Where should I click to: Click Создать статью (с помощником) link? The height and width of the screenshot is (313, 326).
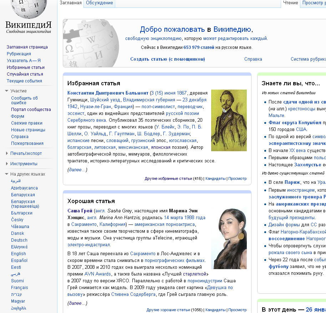[168, 59]
